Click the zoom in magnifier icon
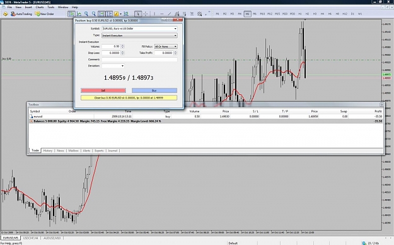This screenshot has height=245, width=394. pyautogui.click(x=86, y=14)
